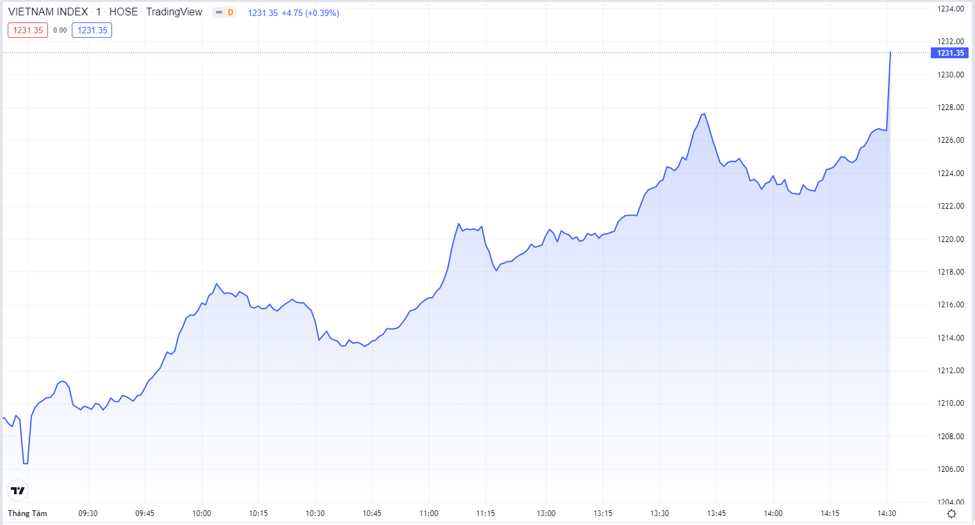Click the 1226.00 price axis label
Screen dimensions: 975x525
(x=951, y=140)
